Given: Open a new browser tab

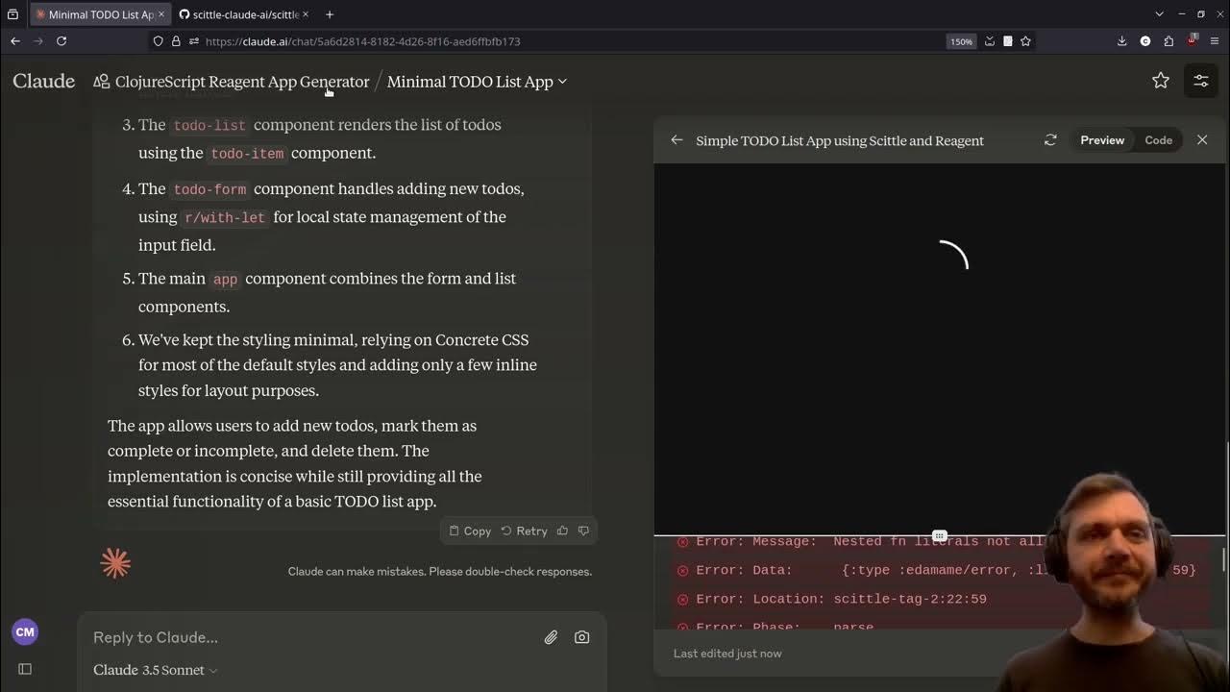Looking at the screenshot, I should [x=330, y=14].
